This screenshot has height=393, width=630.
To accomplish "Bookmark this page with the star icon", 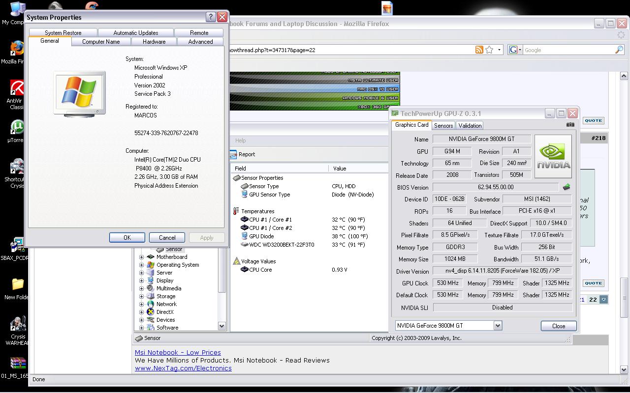I will tap(489, 50).
